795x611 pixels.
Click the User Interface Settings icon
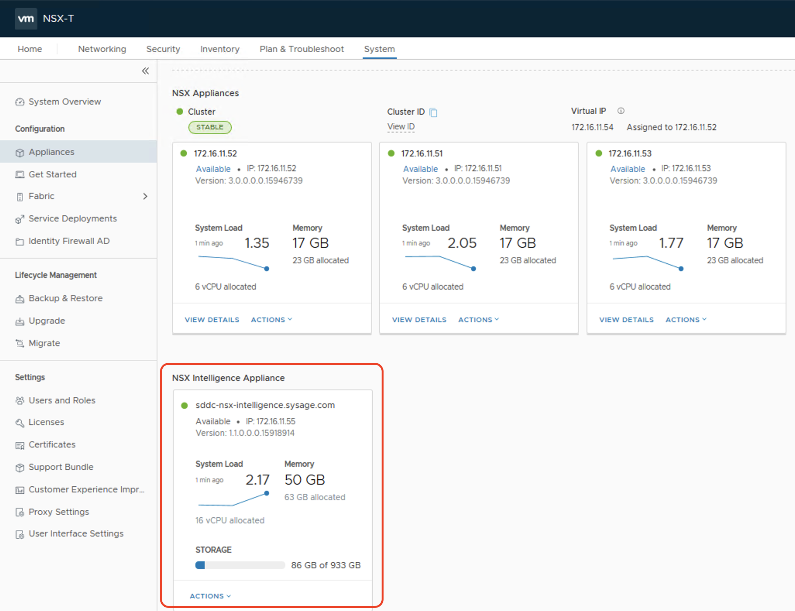pyautogui.click(x=20, y=534)
